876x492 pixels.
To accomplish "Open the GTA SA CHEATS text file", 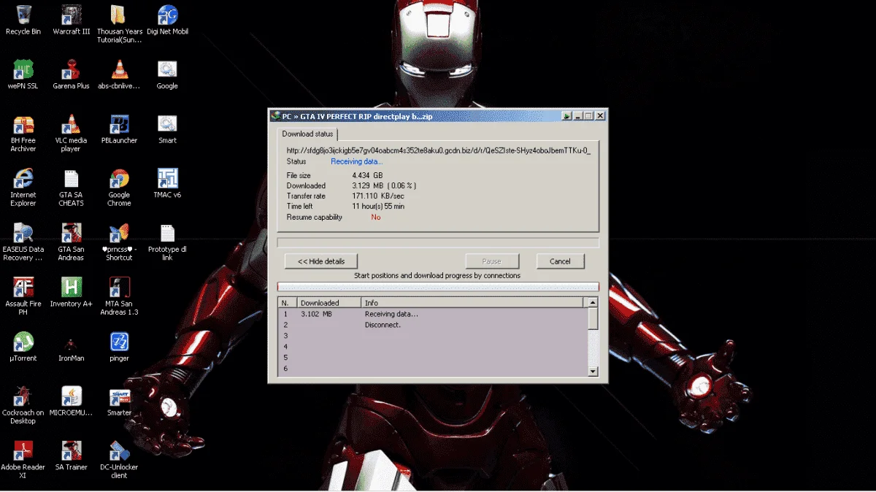I will point(72,188).
